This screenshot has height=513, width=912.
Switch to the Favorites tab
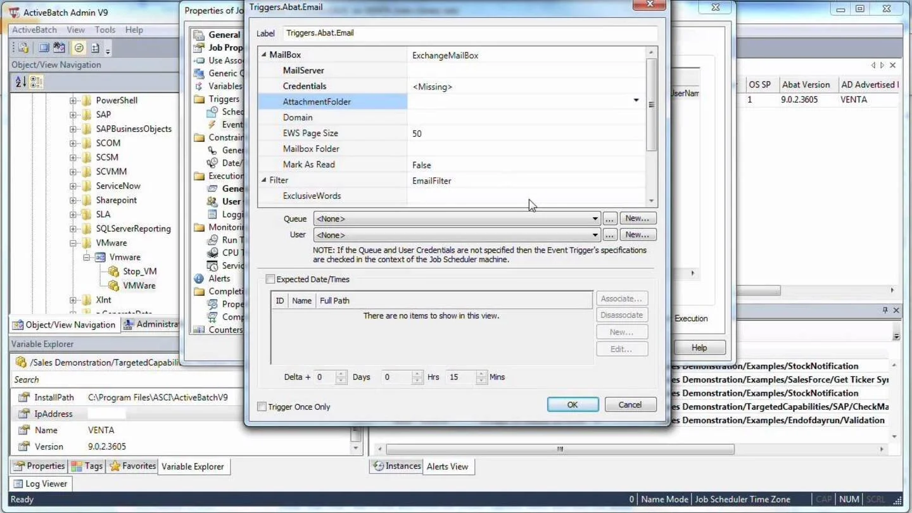point(132,466)
